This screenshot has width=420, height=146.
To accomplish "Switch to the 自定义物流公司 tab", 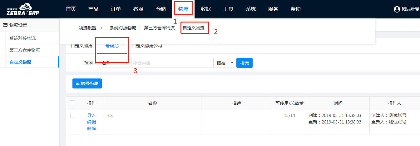I will 147,46.
